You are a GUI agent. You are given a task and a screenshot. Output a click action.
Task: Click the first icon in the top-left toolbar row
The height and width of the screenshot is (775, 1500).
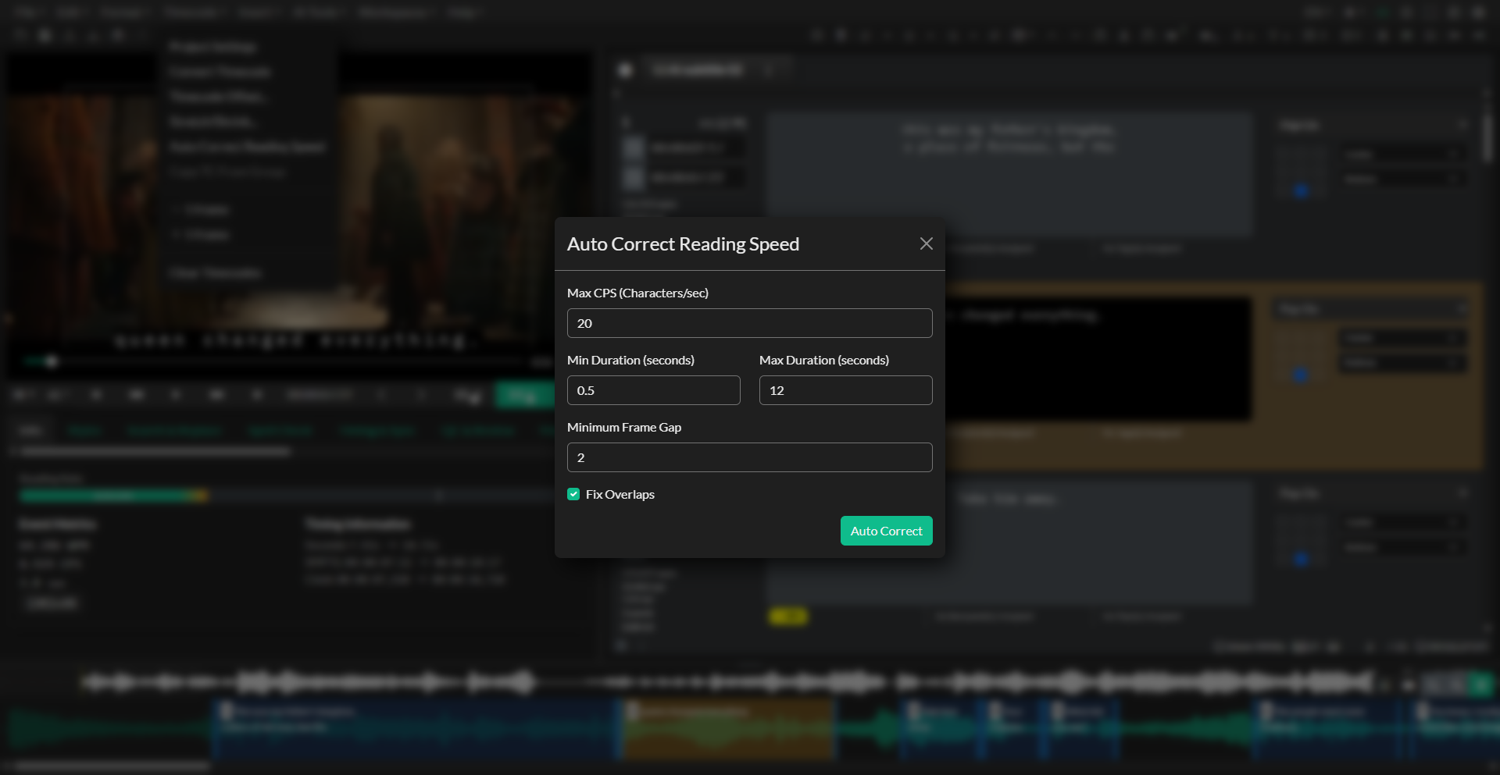coord(20,35)
